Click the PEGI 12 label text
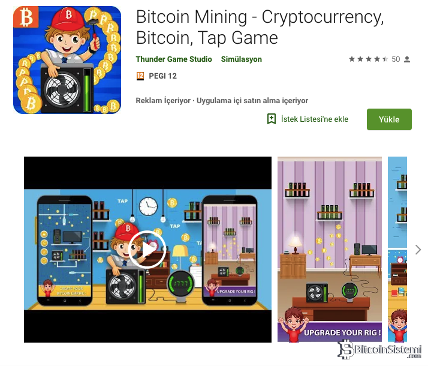This screenshot has width=428, height=366. (x=162, y=76)
